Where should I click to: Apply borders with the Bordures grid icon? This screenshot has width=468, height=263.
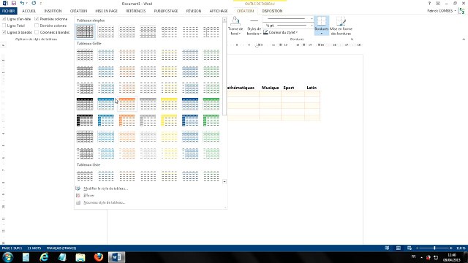point(322,21)
